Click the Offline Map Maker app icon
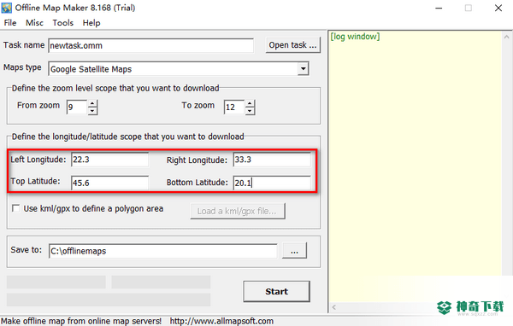 (x=6, y=8)
